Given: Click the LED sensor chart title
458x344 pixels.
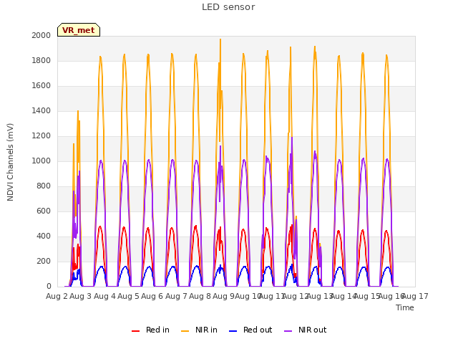Looking at the screenshot, I should (228, 7).
